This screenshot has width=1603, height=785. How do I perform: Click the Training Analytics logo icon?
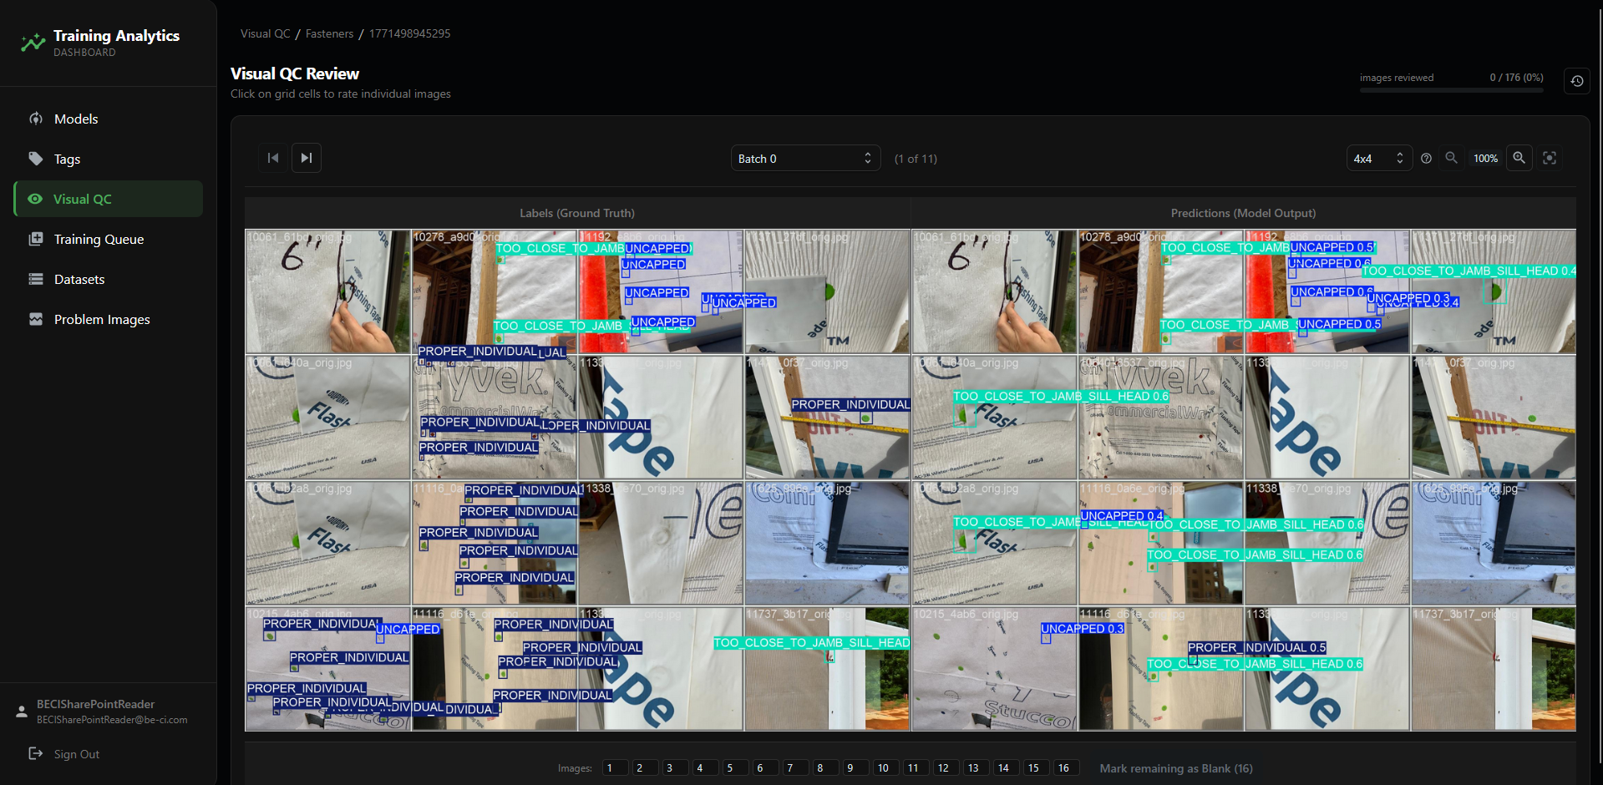33,43
